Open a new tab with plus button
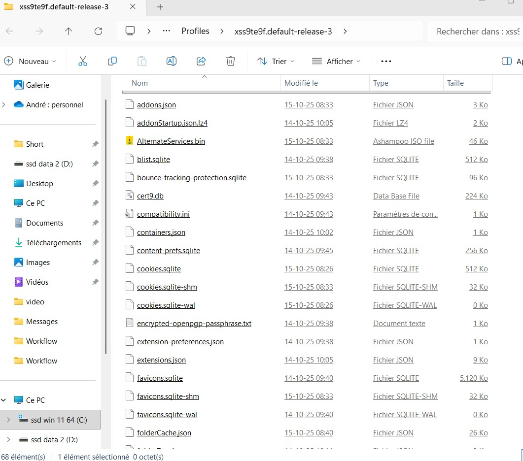The width and height of the screenshot is (523, 461). pos(160,7)
